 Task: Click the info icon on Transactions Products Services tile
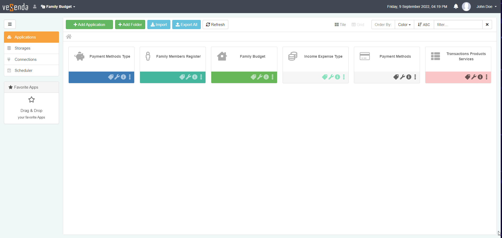pos(480,77)
